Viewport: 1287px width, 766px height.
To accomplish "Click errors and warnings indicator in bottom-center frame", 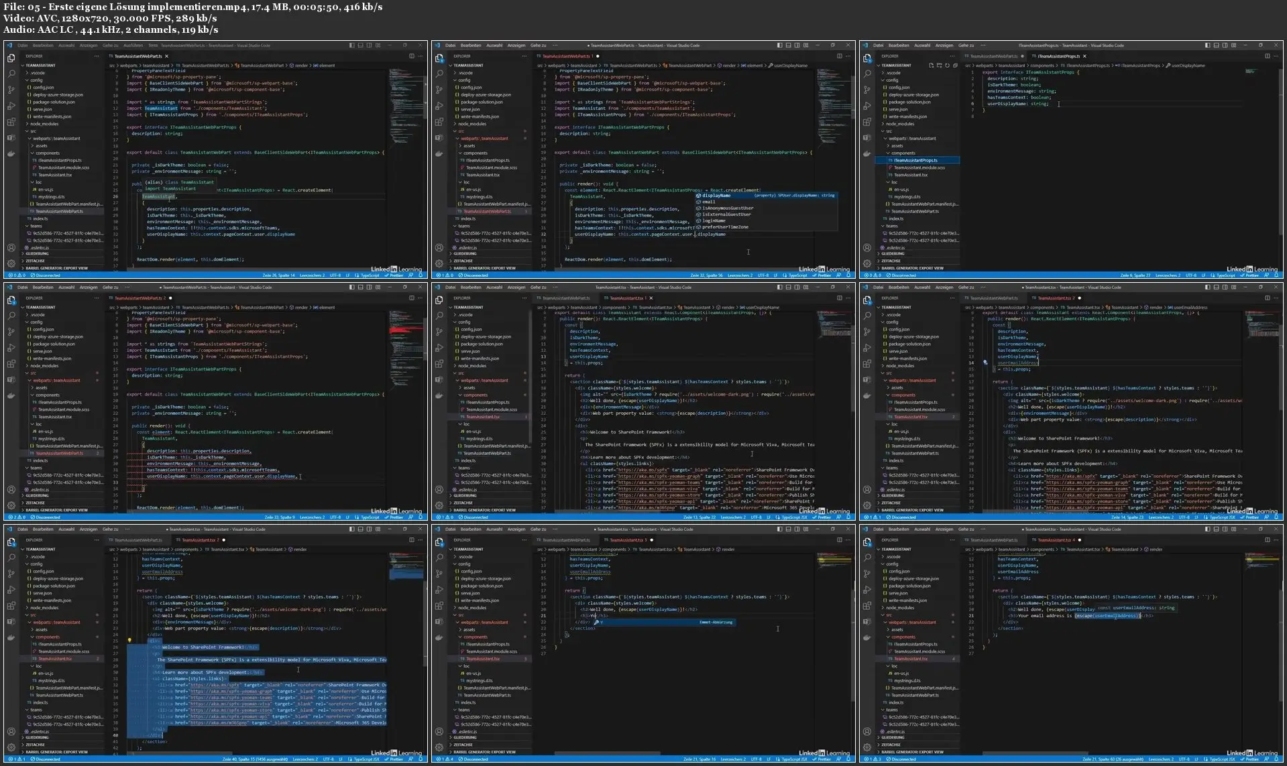I will click(x=443, y=759).
